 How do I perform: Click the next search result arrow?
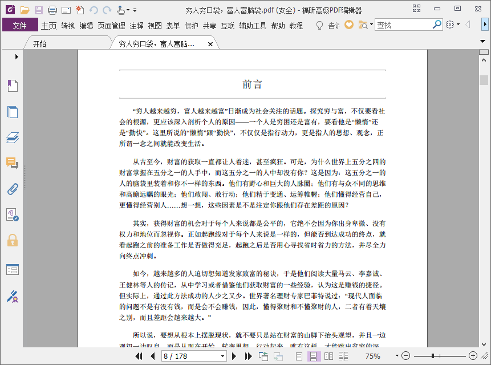(x=485, y=25)
